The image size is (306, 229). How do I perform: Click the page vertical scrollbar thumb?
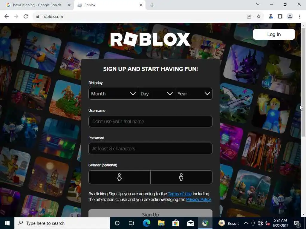303,82
